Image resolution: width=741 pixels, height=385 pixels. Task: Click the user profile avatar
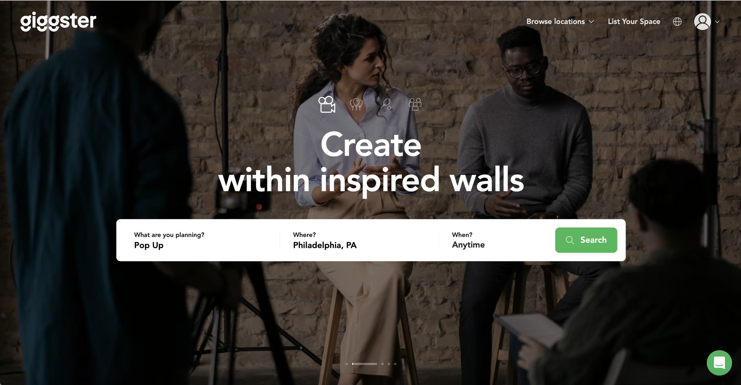(x=702, y=22)
